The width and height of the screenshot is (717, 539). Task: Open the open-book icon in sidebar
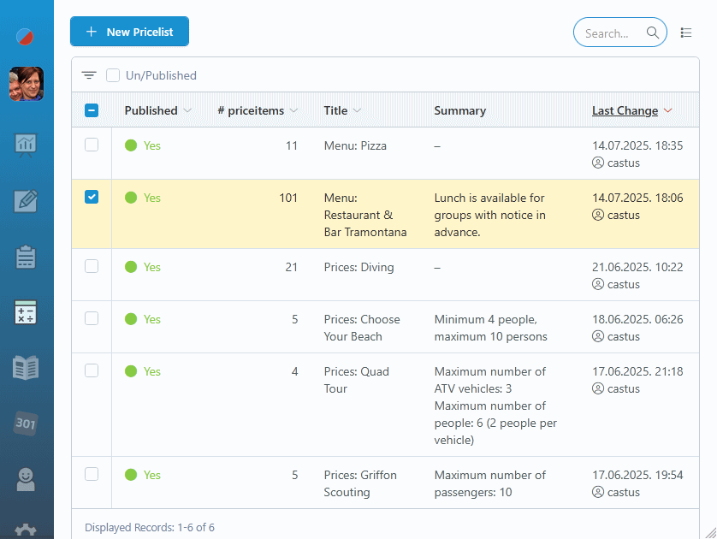point(27,368)
